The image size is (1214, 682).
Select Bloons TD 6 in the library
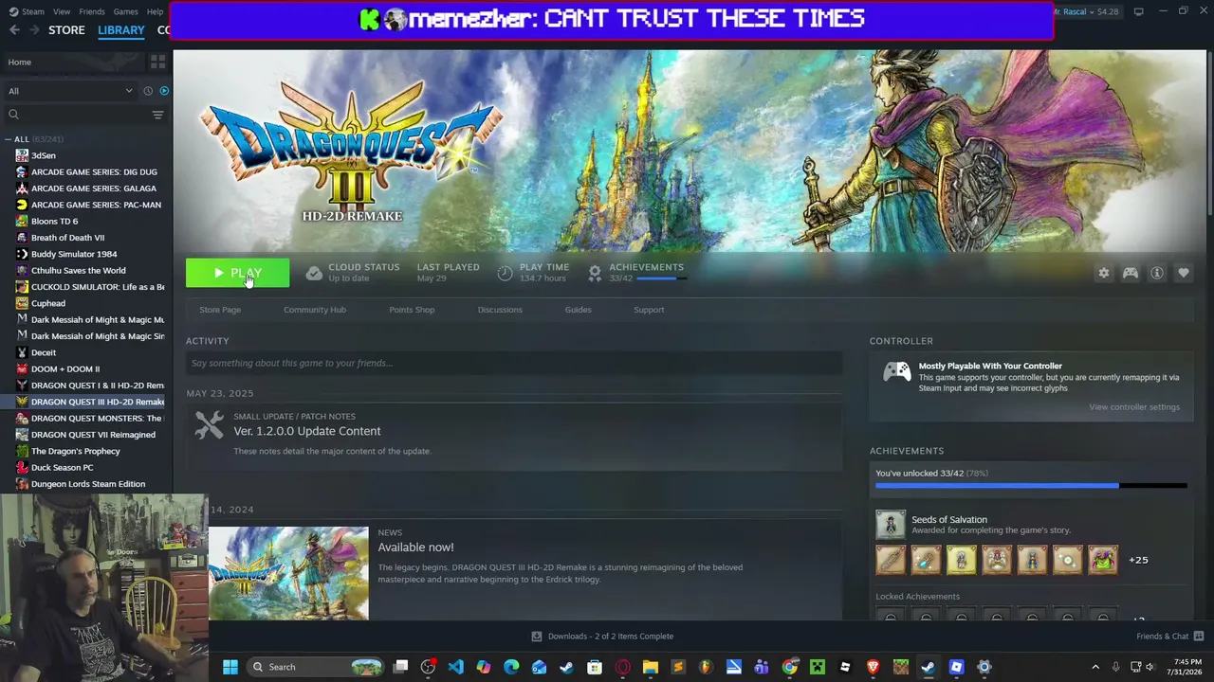coord(54,222)
